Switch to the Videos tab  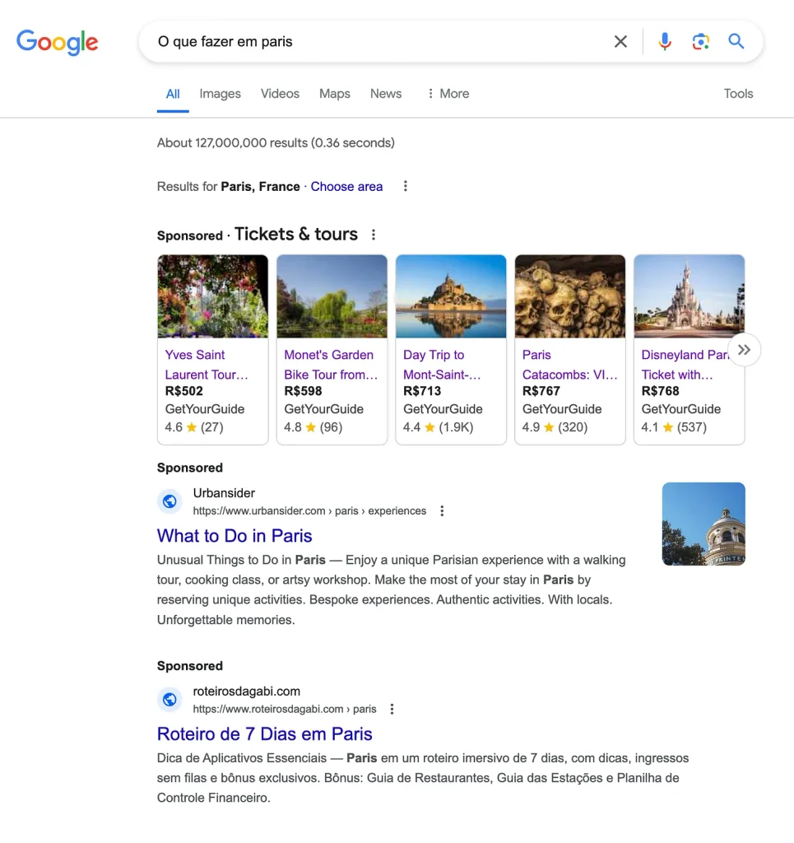coord(280,94)
